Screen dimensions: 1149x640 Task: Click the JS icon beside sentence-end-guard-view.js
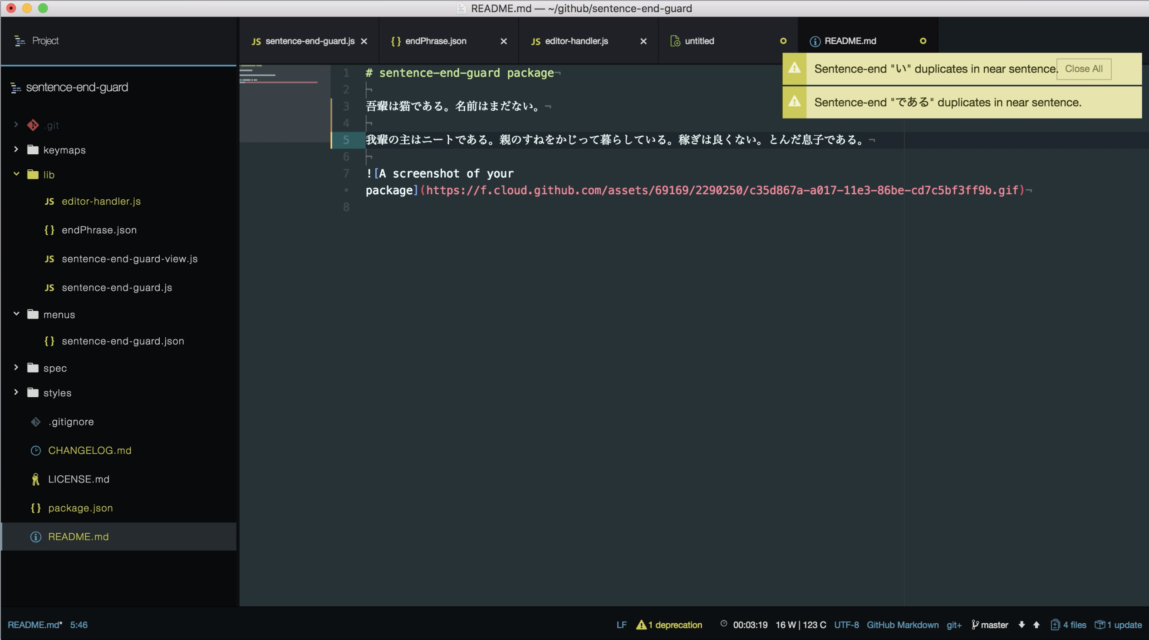click(49, 259)
